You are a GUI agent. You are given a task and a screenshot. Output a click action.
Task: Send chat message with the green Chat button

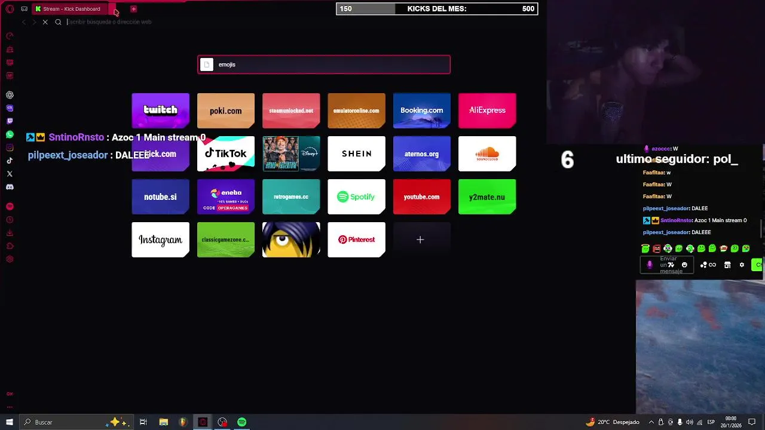pos(758,265)
